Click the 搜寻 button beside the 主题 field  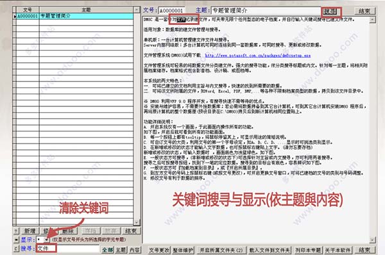(330, 12)
